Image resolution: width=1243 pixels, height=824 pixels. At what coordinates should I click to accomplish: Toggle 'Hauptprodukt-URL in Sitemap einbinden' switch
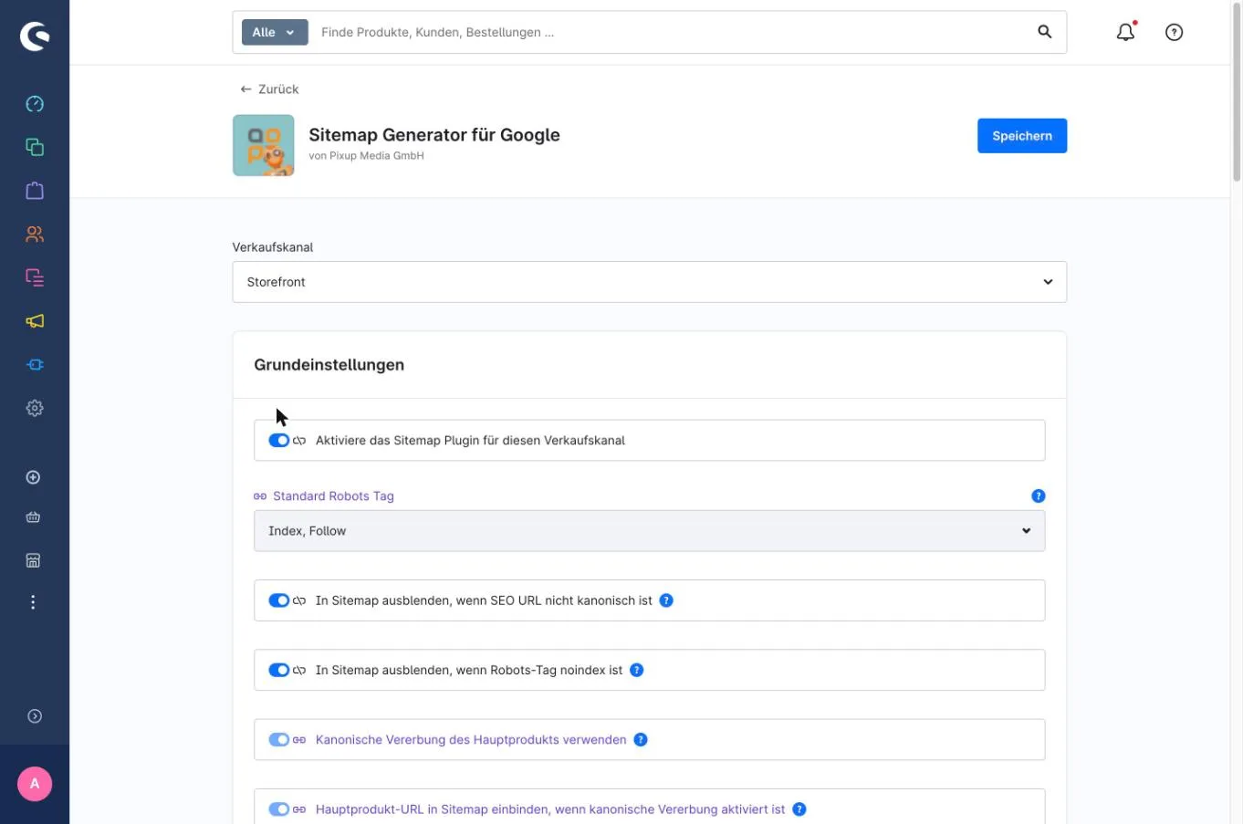point(278,809)
